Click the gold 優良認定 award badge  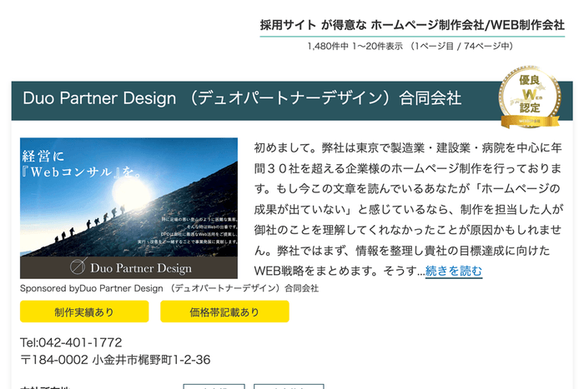pos(531,98)
